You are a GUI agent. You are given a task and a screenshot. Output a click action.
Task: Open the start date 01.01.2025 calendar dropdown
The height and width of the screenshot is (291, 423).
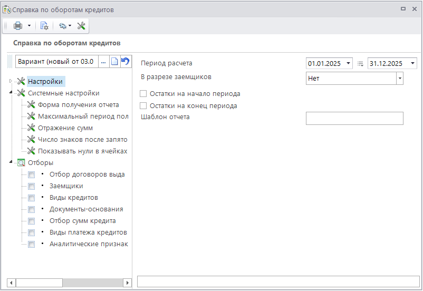coord(349,63)
